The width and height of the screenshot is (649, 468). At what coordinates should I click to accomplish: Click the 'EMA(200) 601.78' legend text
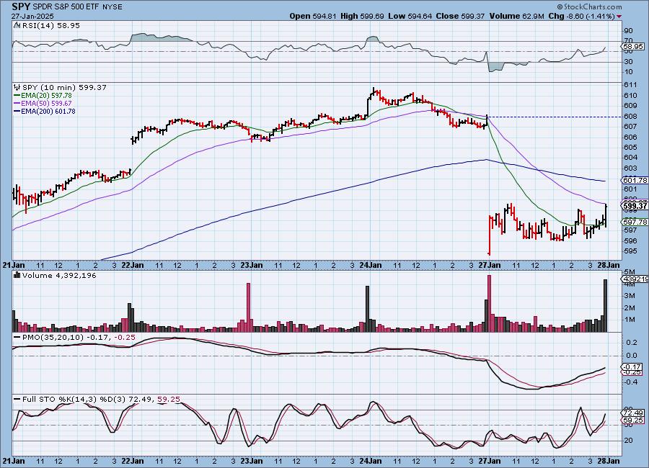[x=48, y=111]
